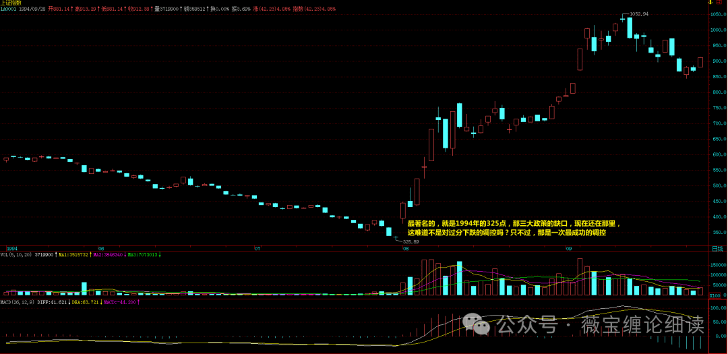Click the MA2:3846340 volume average value
Screen dimensions: 728x354
coord(109,255)
